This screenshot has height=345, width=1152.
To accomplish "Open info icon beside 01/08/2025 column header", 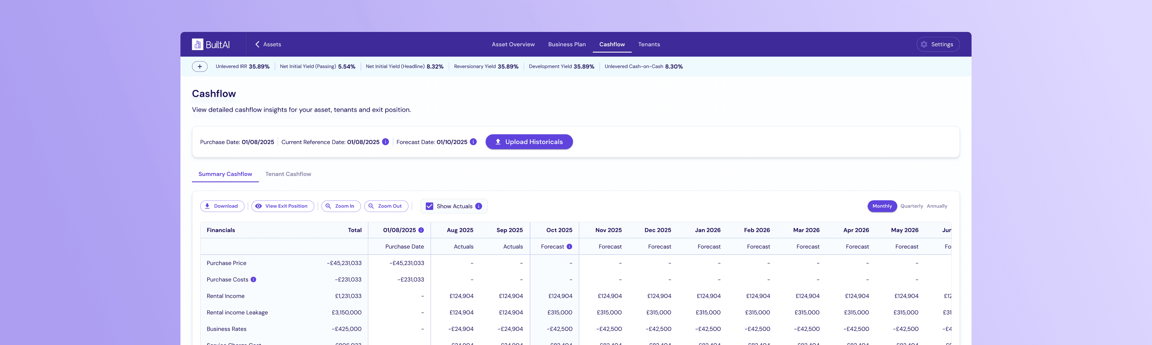I will (421, 230).
